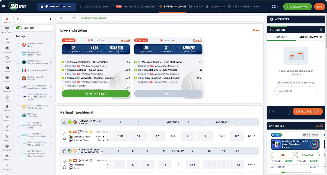
Task: Check ATP Challenger Perugia checkbox
Action: point(18,135)
